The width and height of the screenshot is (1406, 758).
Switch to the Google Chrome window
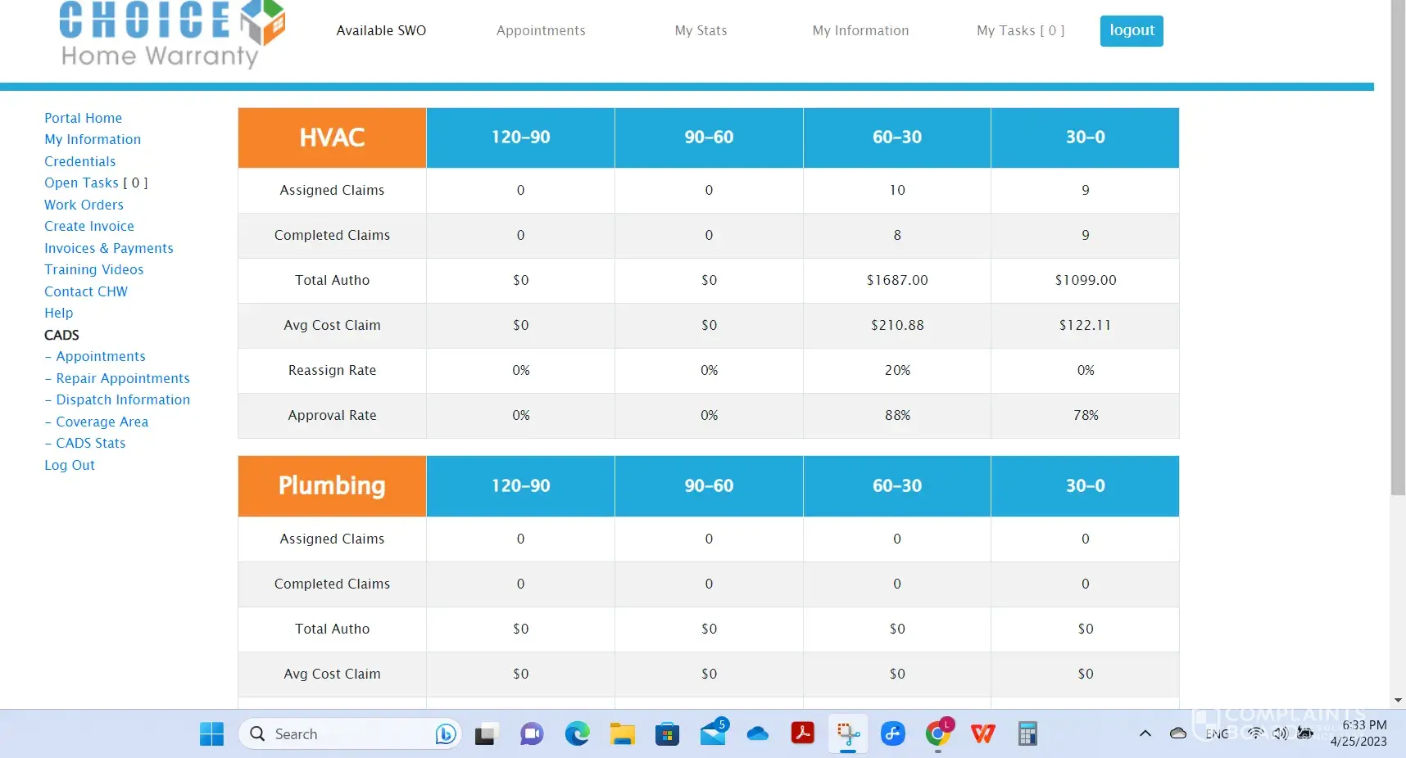pyautogui.click(x=938, y=733)
